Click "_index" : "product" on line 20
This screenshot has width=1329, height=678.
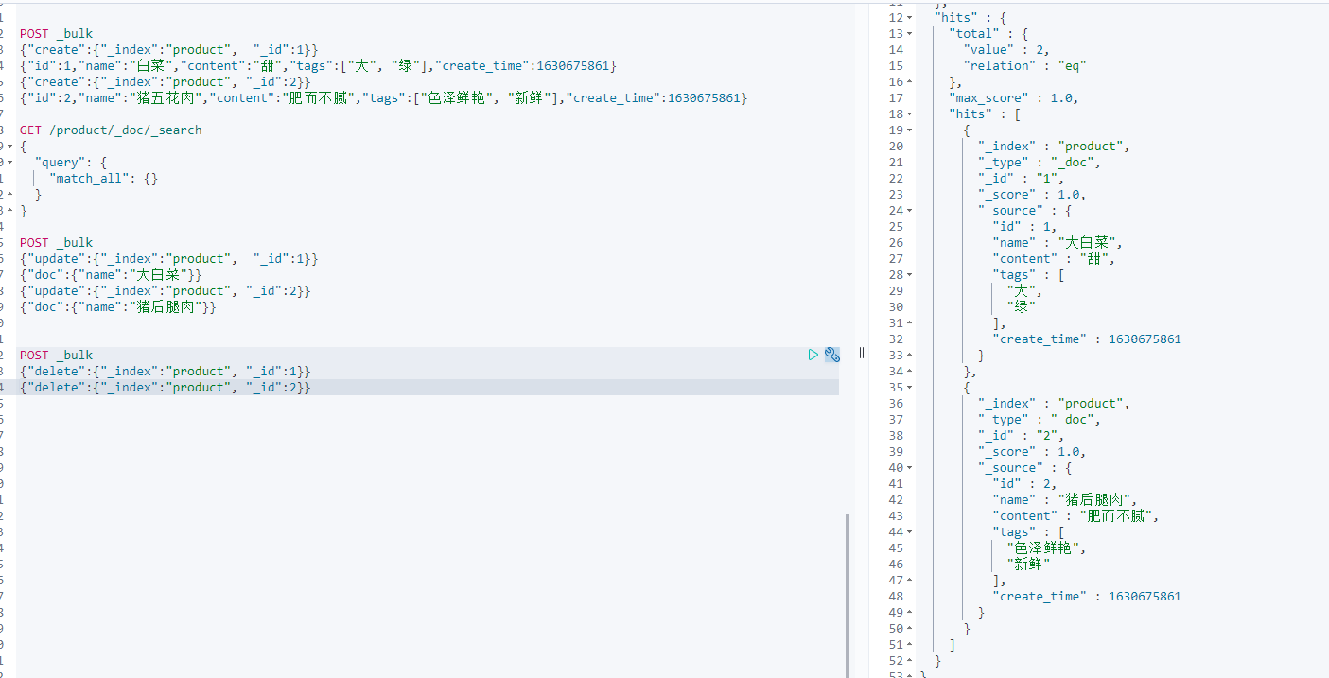point(1055,146)
